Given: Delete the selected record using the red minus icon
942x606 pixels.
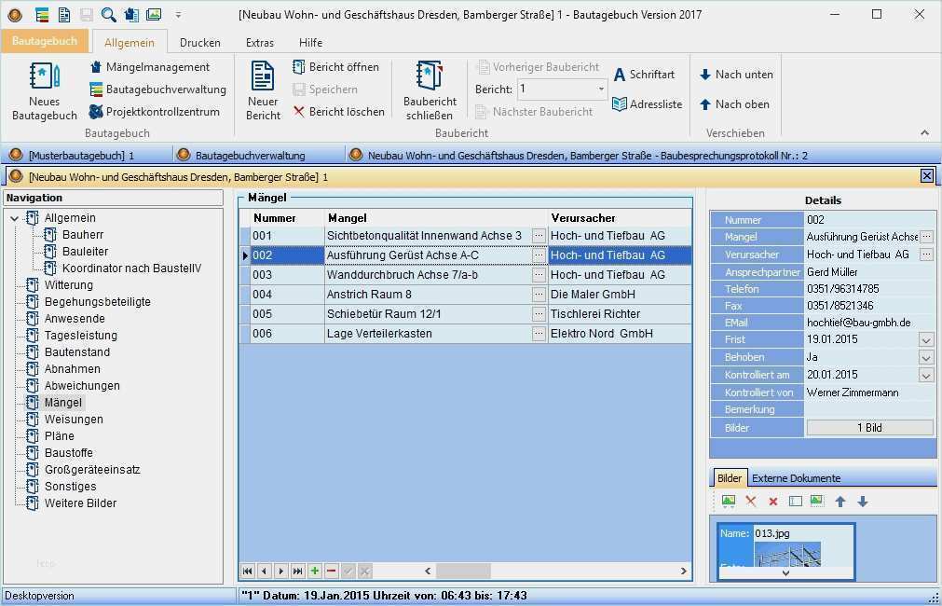Looking at the screenshot, I should pos(330,571).
